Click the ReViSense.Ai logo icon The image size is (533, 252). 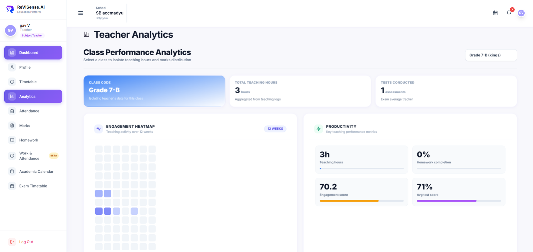click(10, 9)
